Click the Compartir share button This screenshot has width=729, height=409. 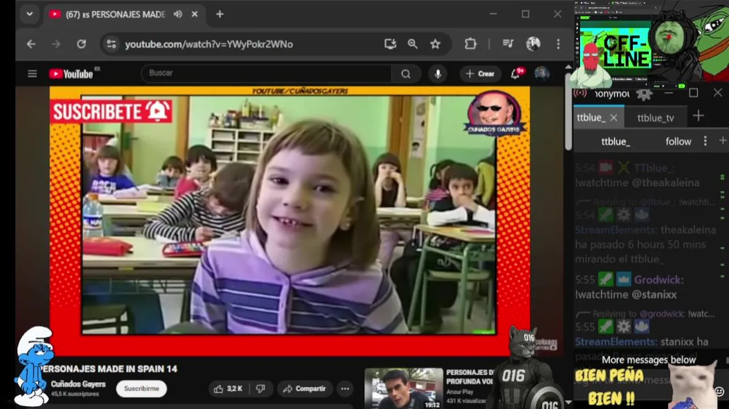pyautogui.click(x=304, y=389)
